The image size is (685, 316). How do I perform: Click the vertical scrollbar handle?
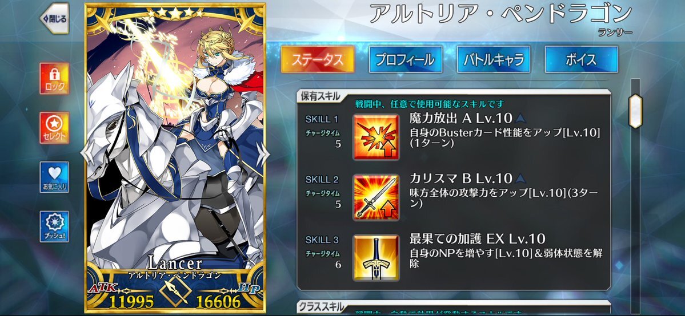tap(635, 111)
